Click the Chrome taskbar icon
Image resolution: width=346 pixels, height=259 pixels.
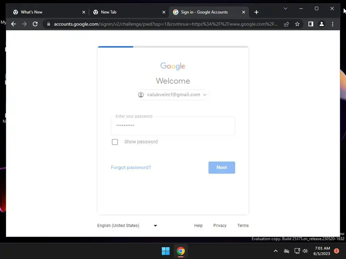(180, 251)
